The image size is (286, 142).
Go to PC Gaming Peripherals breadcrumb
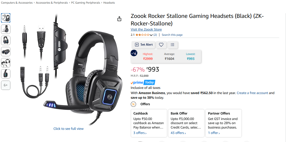point(85,3)
